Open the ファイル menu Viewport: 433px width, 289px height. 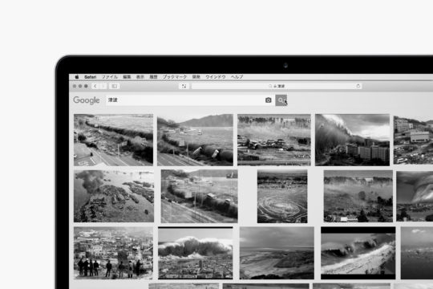point(110,77)
